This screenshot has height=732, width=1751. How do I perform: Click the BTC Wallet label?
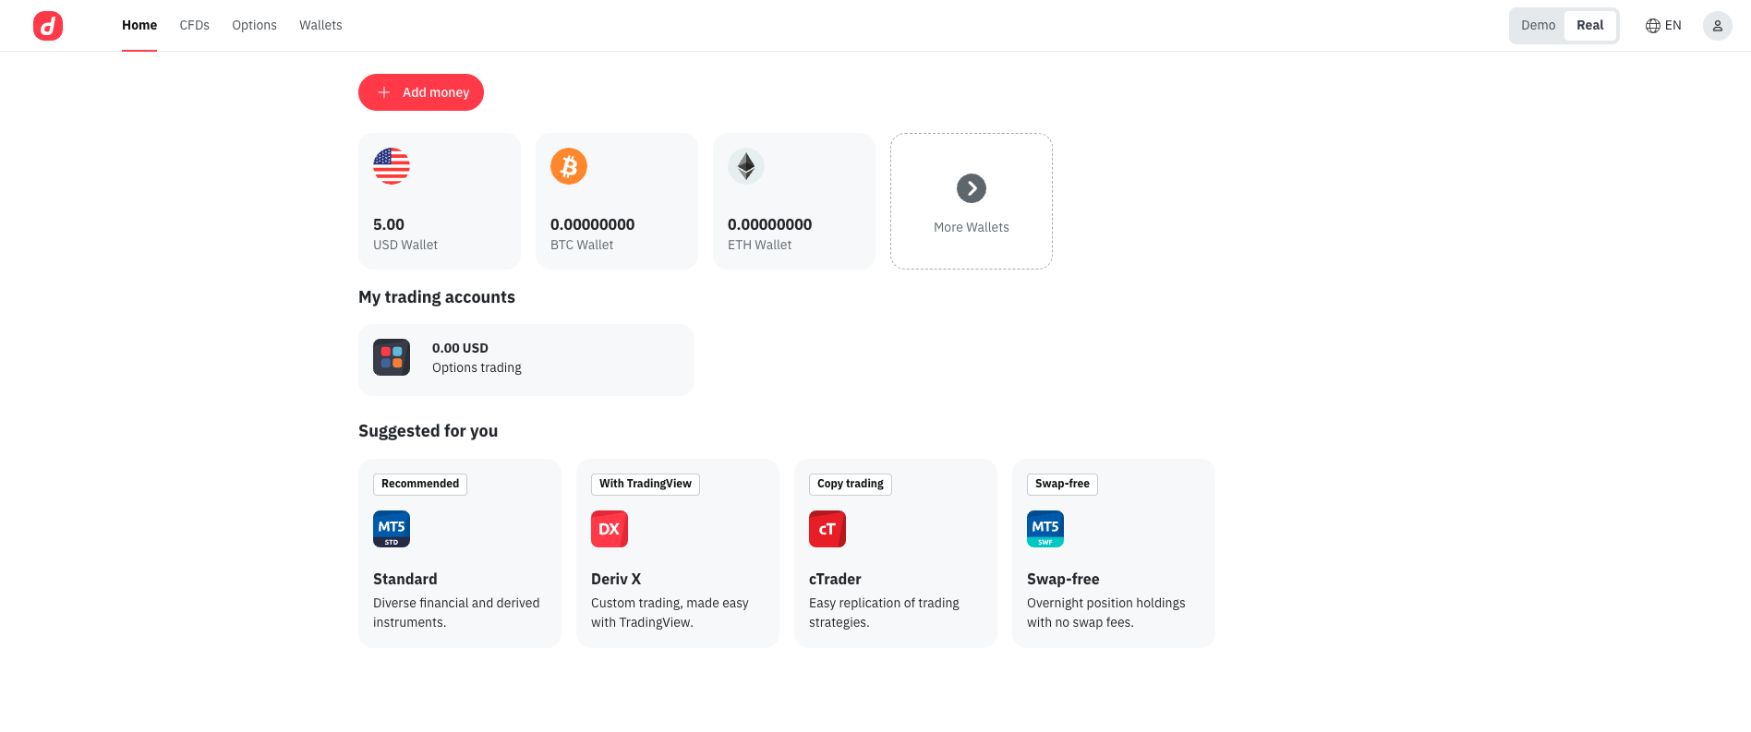click(x=582, y=245)
